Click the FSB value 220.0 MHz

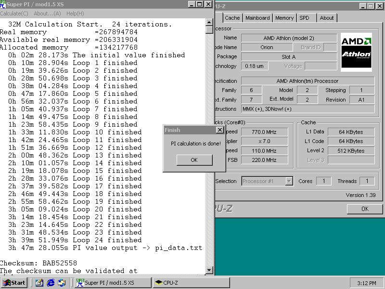(264, 160)
